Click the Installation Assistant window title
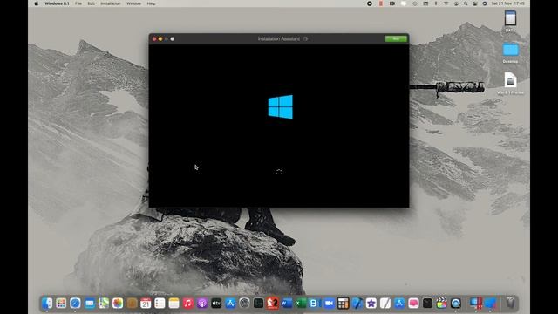This screenshot has height=314, width=558. tap(279, 38)
